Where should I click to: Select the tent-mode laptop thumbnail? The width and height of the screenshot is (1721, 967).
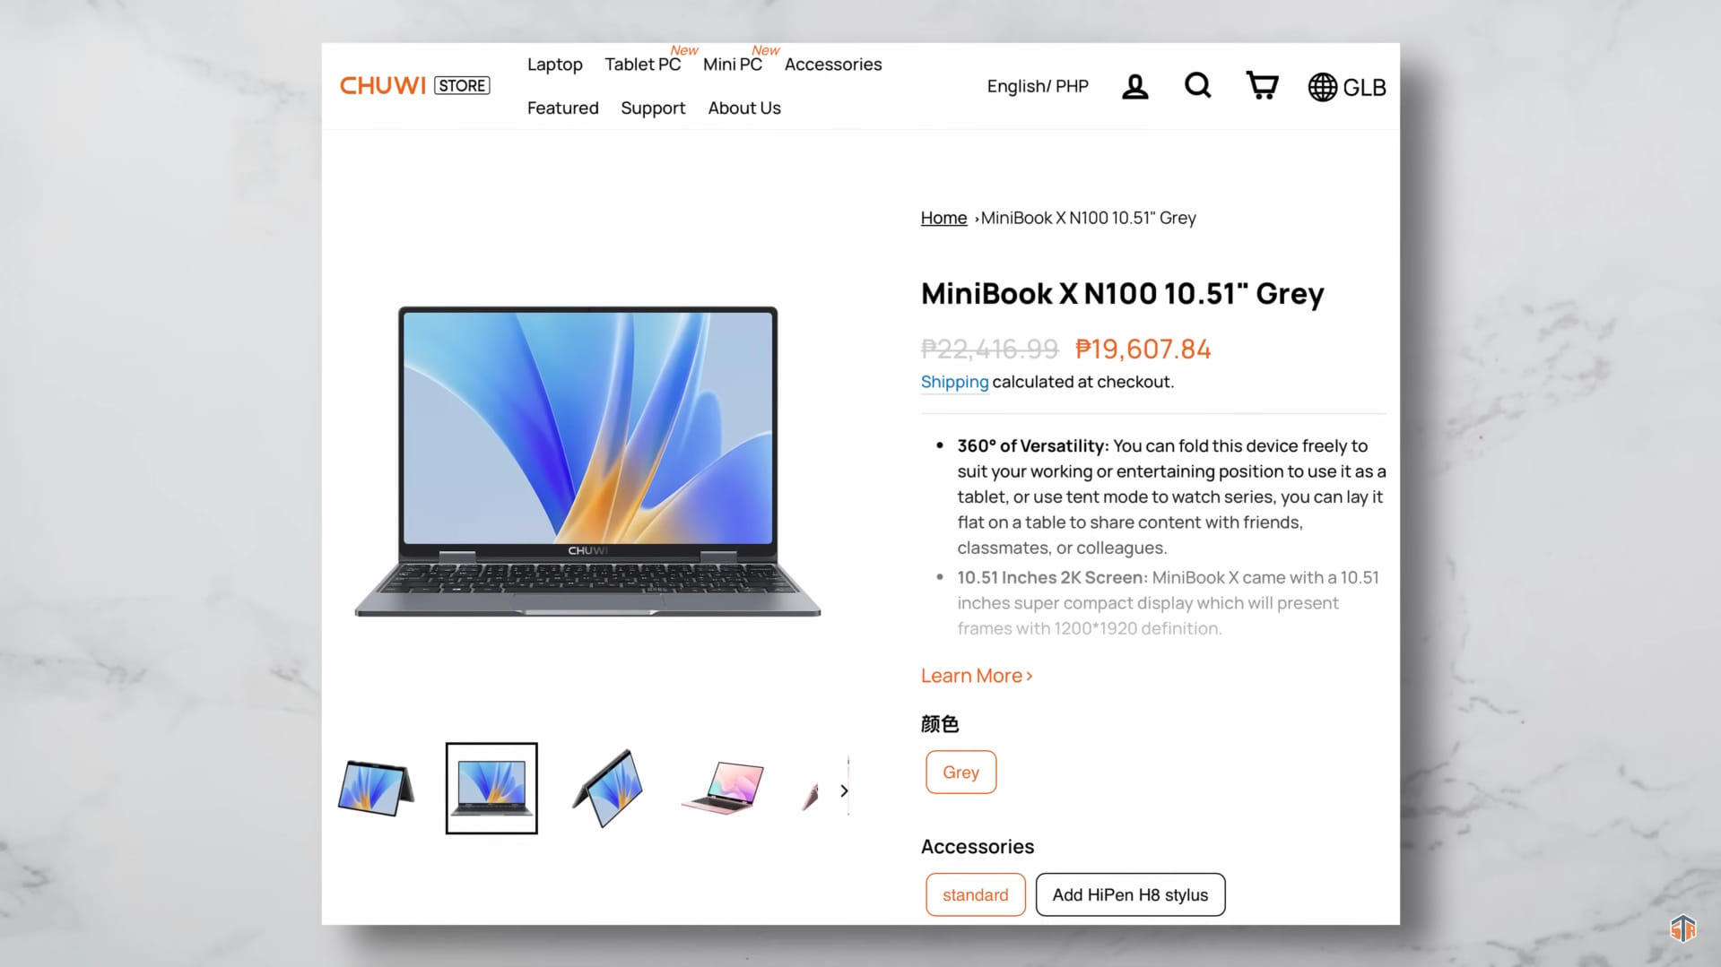[376, 789]
